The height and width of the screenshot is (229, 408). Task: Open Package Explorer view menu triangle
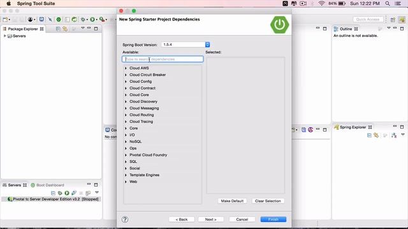pyautogui.click(x=83, y=28)
